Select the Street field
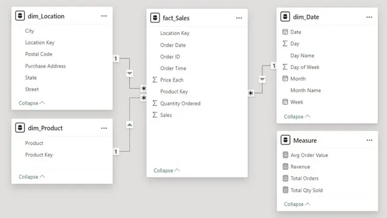The image size is (387, 218). coord(32,89)
